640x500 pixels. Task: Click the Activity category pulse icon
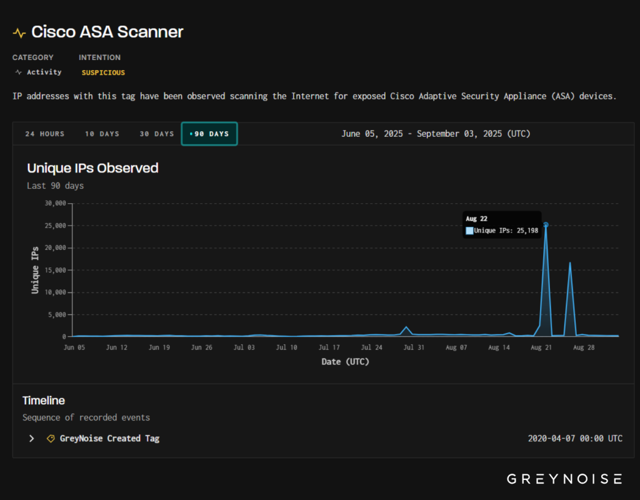coord(18,72)
